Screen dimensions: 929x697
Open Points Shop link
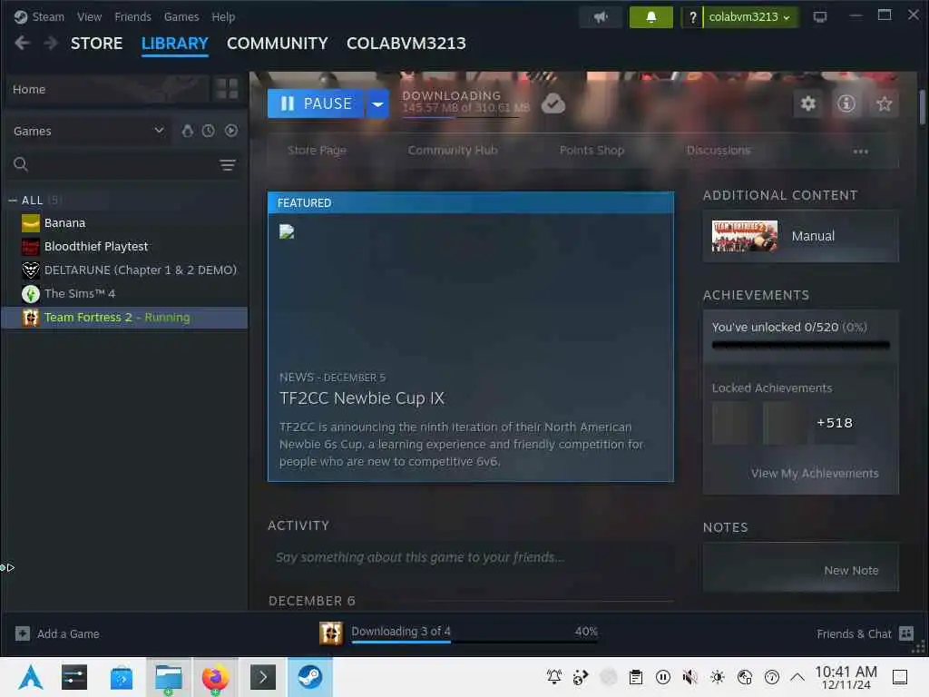(592, 151)
